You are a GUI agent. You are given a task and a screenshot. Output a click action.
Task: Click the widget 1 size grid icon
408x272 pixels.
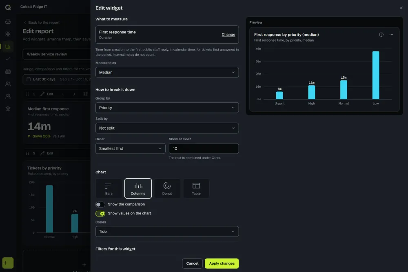click(x=85, y=94)
